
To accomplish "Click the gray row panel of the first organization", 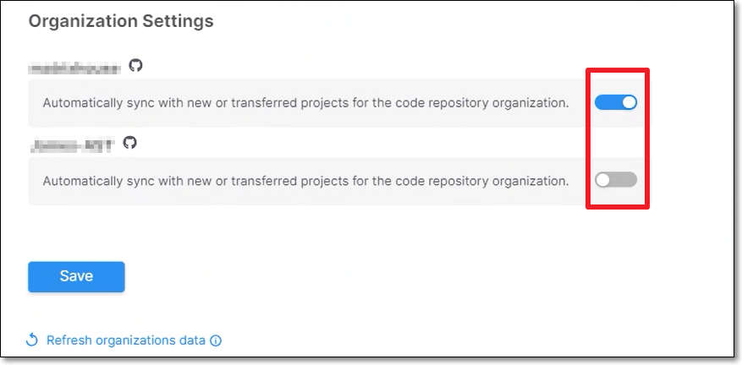I will tap(336, 102).
